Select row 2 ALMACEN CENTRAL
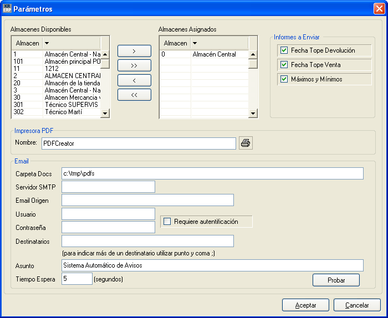The height and width of the screenshot is (318, 388). [x=57, y=76]
